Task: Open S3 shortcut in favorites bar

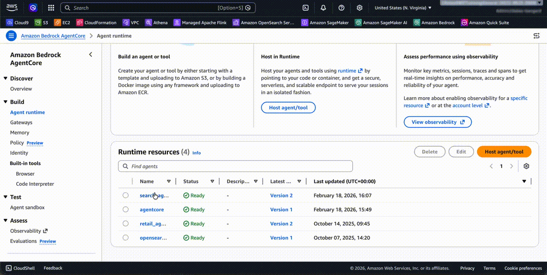Action: point(41,23)
